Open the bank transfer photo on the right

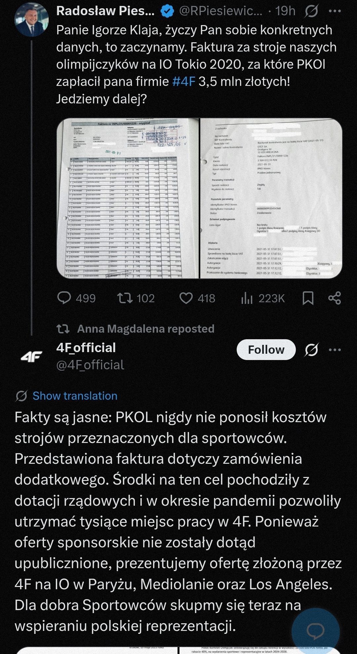271,198
